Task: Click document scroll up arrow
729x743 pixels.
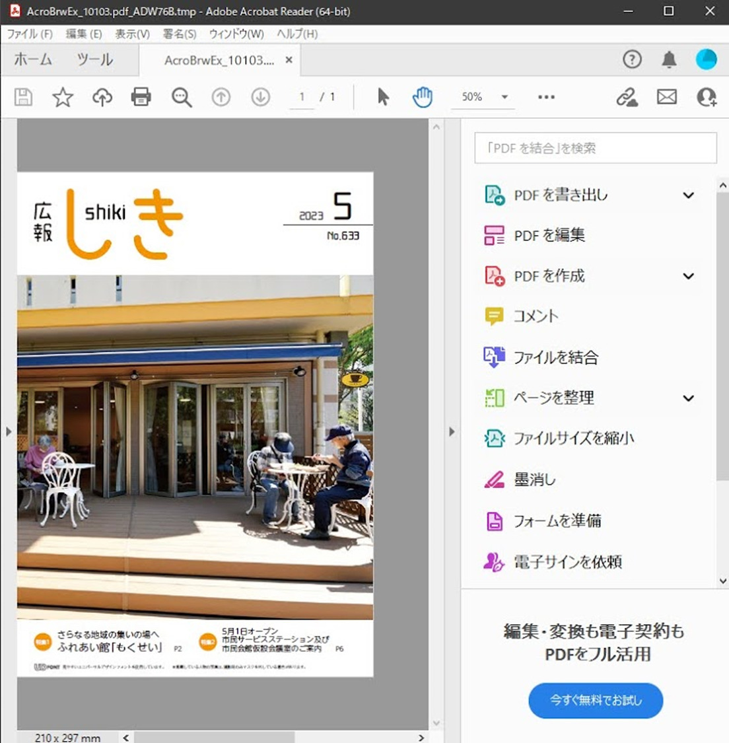Action: pyautogui.click(x=436, y=127)
